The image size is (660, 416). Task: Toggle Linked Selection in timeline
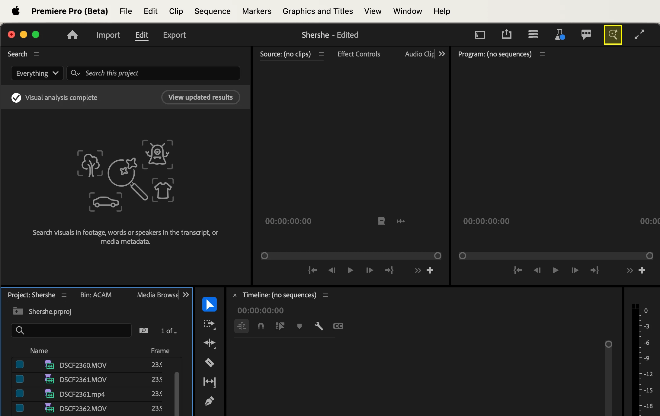pyautogui.click(x=280, y=326)
